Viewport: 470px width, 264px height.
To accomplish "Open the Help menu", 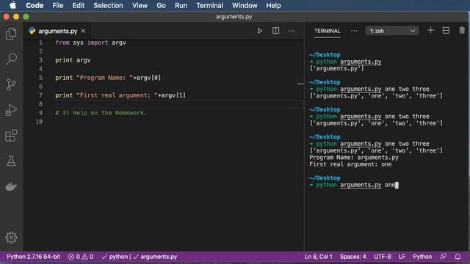I will pyautogui.click(x=273, y=5).
